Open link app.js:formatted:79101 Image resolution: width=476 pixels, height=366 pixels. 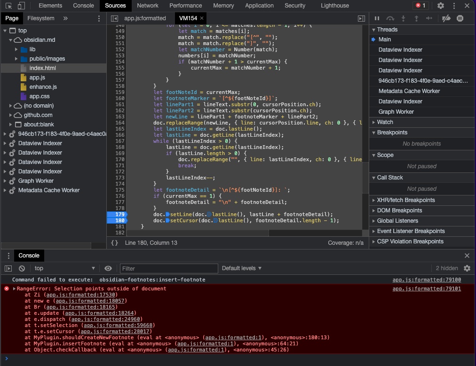pos(427,288)
